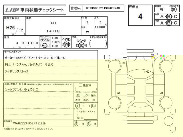This screenshot has width=183, height=137.
Task: Select the circled 無 repair history option
Action: point(172,9)
